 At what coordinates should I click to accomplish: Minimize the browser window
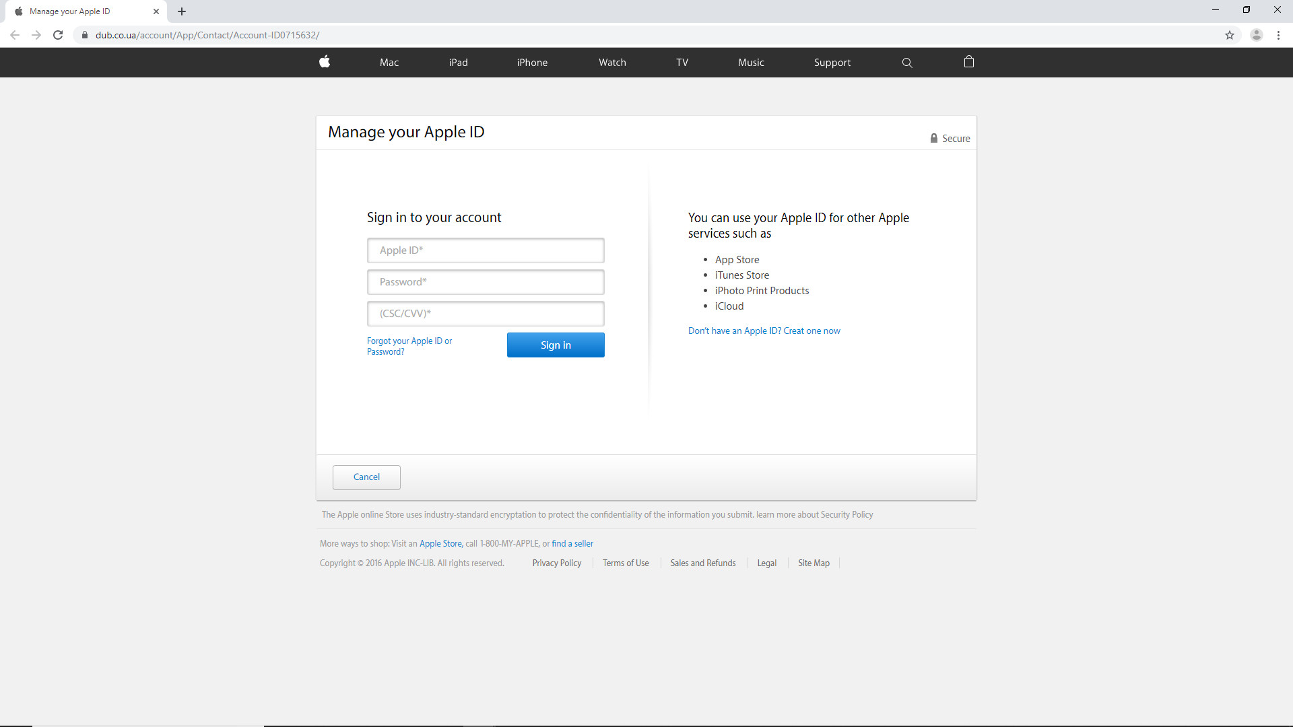(x=1216, y=10)
